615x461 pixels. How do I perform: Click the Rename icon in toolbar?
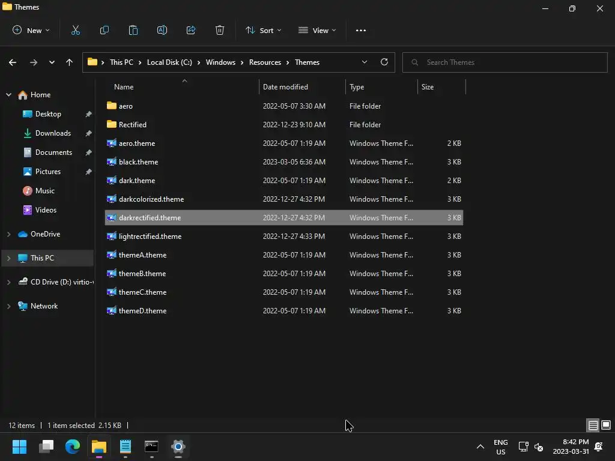[x=162, y=30]
